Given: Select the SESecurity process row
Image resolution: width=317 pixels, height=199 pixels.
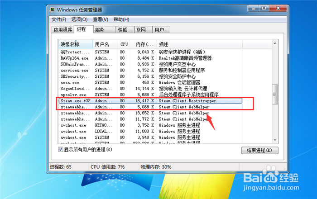Looking at the screenshot, I should [x=150, y=76].
